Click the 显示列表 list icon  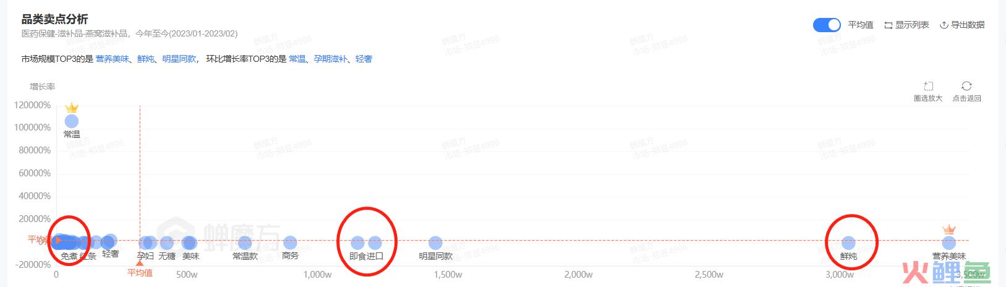tap(889, 25)
